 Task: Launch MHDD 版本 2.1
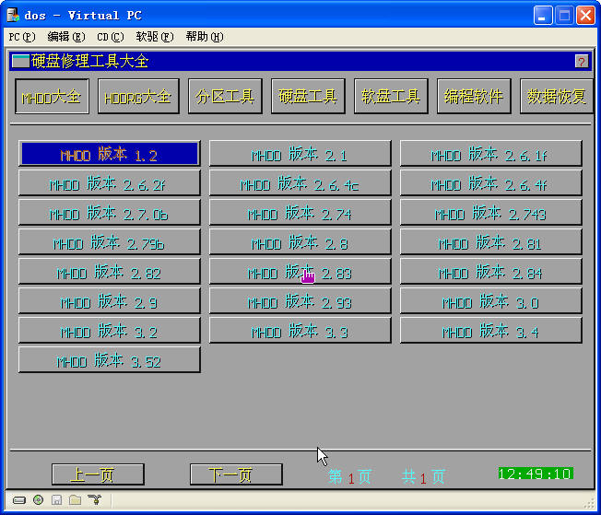coord(300,154)
